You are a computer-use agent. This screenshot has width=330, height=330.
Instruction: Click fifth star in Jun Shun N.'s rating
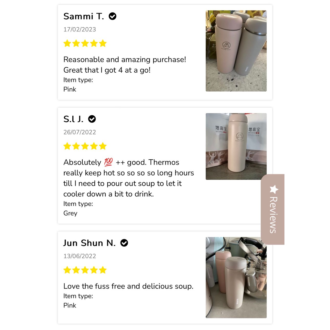(x=103, y=270)
